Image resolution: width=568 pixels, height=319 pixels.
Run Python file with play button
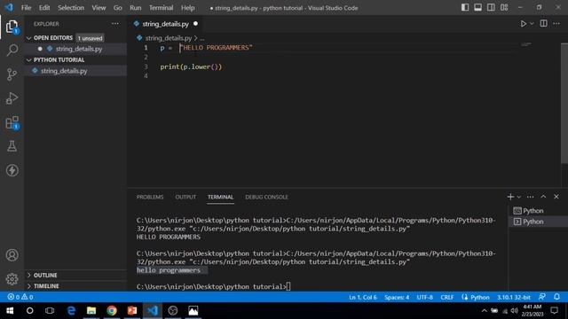[x=524, y=24]
